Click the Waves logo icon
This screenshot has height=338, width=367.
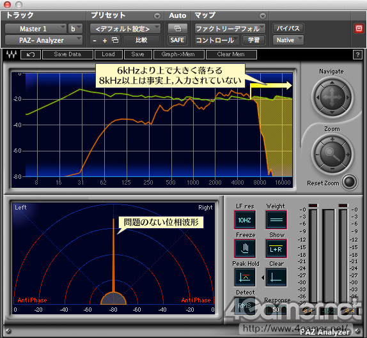[12, 54]
